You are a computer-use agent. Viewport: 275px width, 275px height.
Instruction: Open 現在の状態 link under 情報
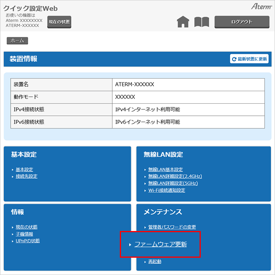click(26, 227)
